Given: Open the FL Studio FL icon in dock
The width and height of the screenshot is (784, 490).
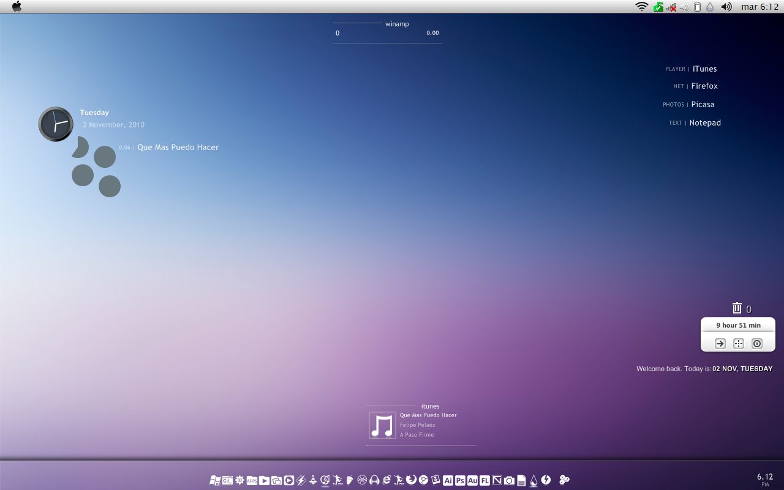Looking at the screenshot, I should click(484, 481).
